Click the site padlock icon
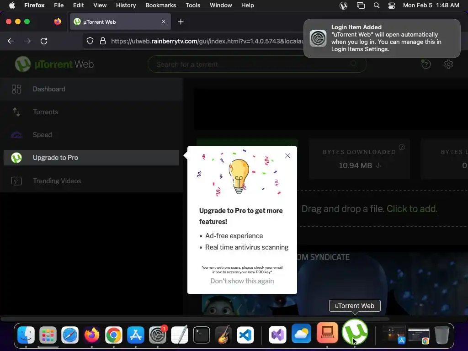The image size is (468, 351). pyautogui.click(x=103, y=41)
